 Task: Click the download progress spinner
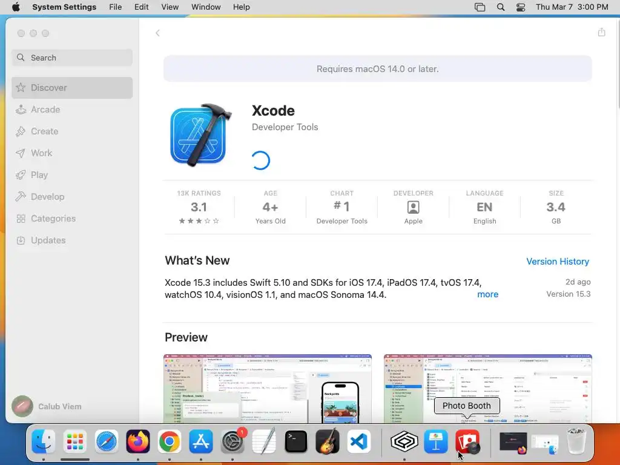point(260,160)
